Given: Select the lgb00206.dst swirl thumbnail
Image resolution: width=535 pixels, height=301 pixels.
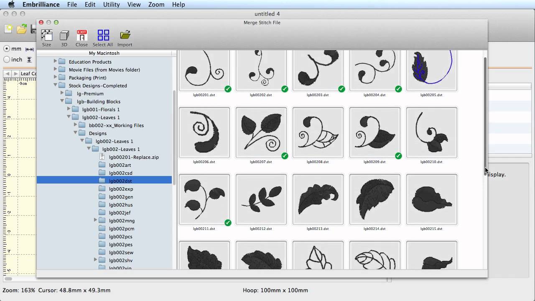Looking at the screenshot, I should point(204,133).
